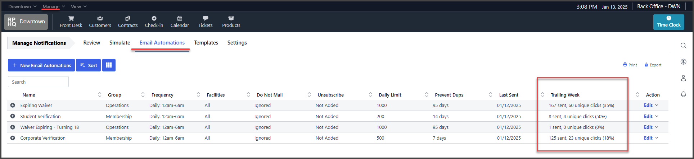This screenshot has height=159, width=694.
Task: Open the Calendar icon
Action: [180, 19]
